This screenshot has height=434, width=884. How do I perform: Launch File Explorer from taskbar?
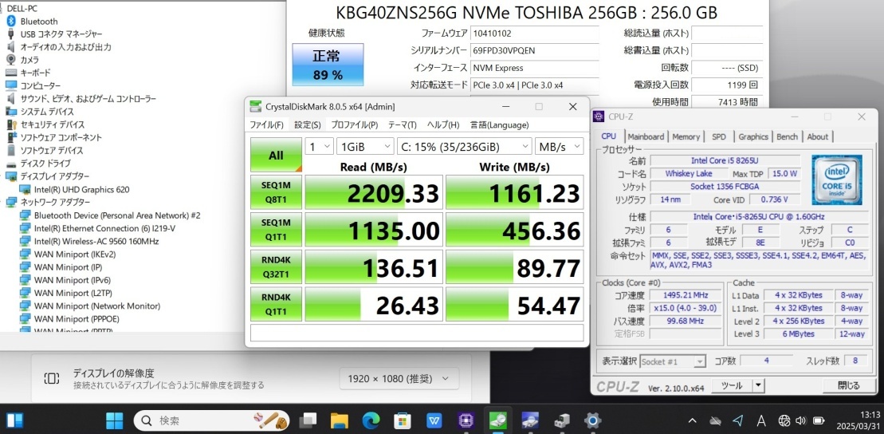[x=340, y=420]
